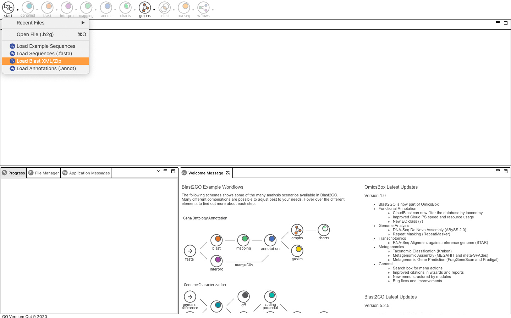
Task: Click the goslim node in workflow diagram
Action: pos(297,251)
